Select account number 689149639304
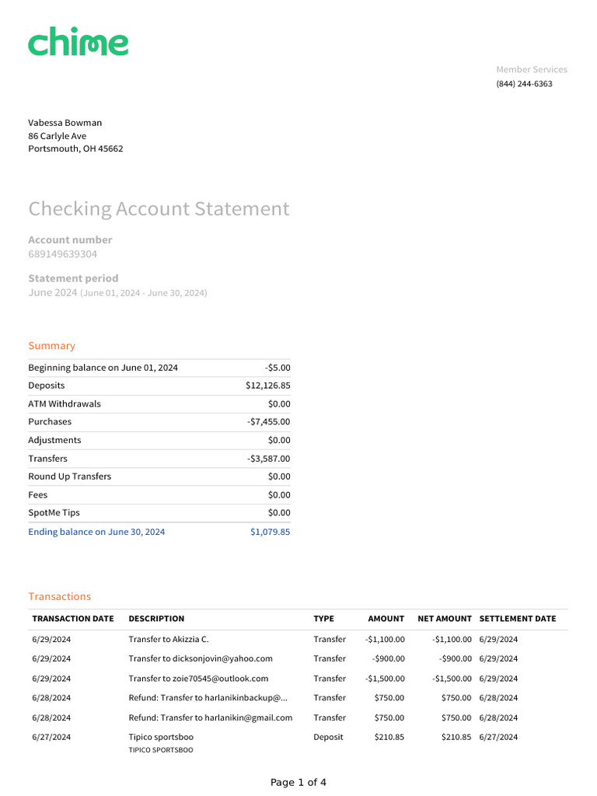This screenshot has width=597, height=796. pos(63,254)
